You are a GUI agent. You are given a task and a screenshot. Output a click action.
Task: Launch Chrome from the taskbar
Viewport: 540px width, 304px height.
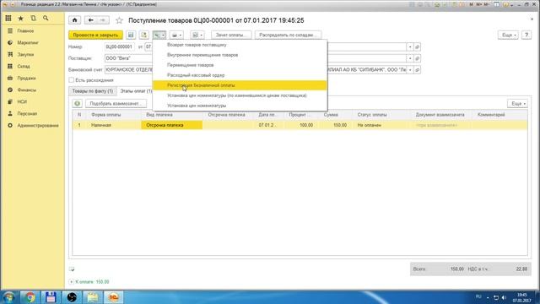(30, 296)
